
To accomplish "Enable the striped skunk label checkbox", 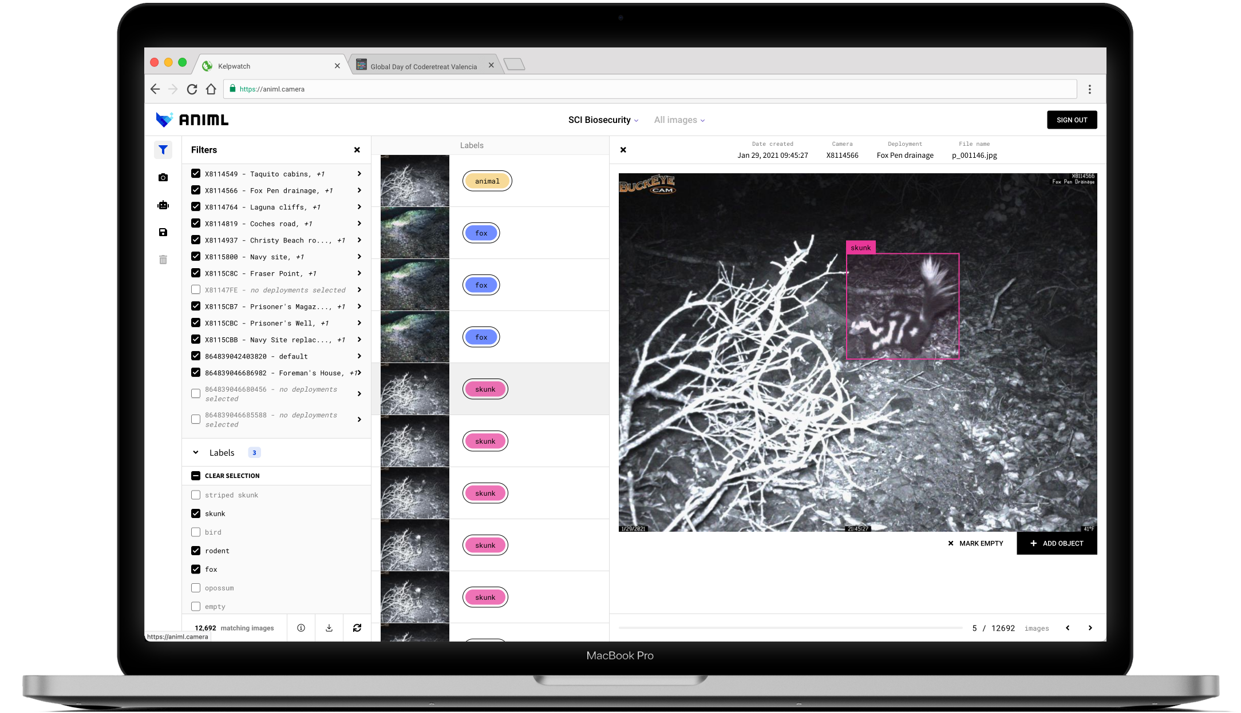I will point(196,495).
